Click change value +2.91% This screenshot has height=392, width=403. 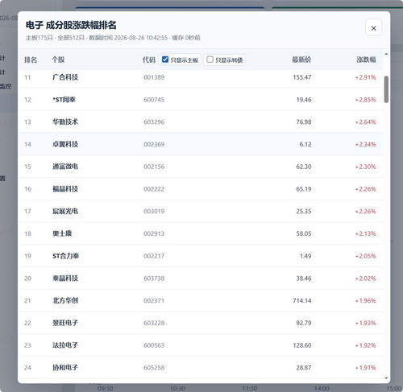[365, 77]
